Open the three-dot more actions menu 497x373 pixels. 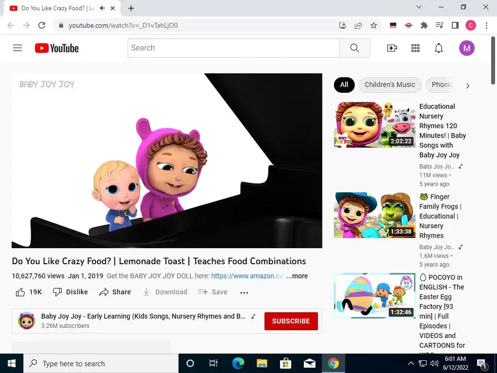click(244, 292)
